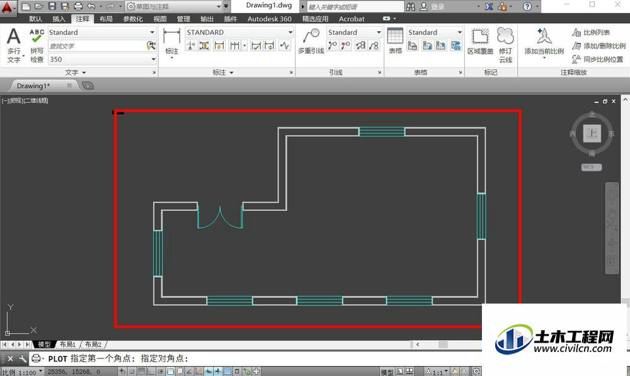Image resolution: width=630 pixels, height=376 pixels.
Task: Open the 参数化 ribbon tab
Action: click(132, 19)
